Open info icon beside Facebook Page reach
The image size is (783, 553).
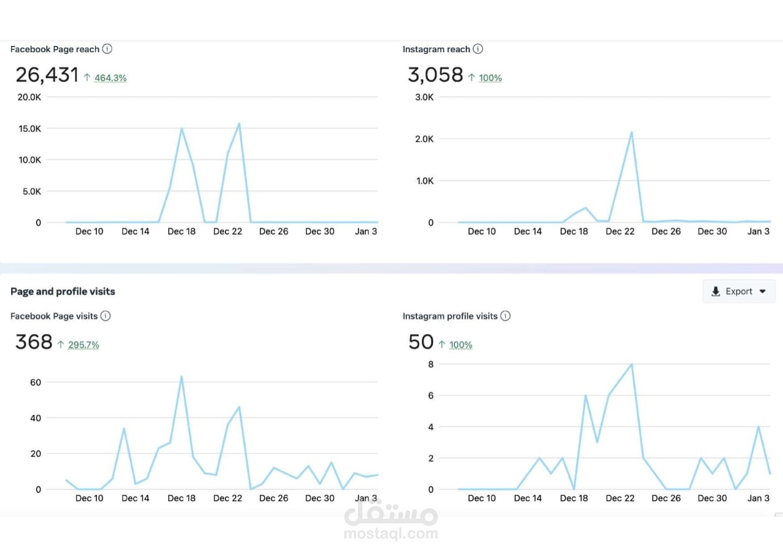coord(107,49)
